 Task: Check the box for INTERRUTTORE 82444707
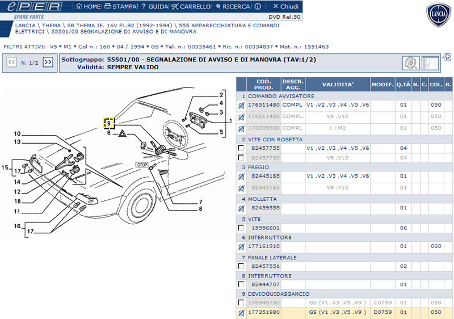tap(241, 284)
